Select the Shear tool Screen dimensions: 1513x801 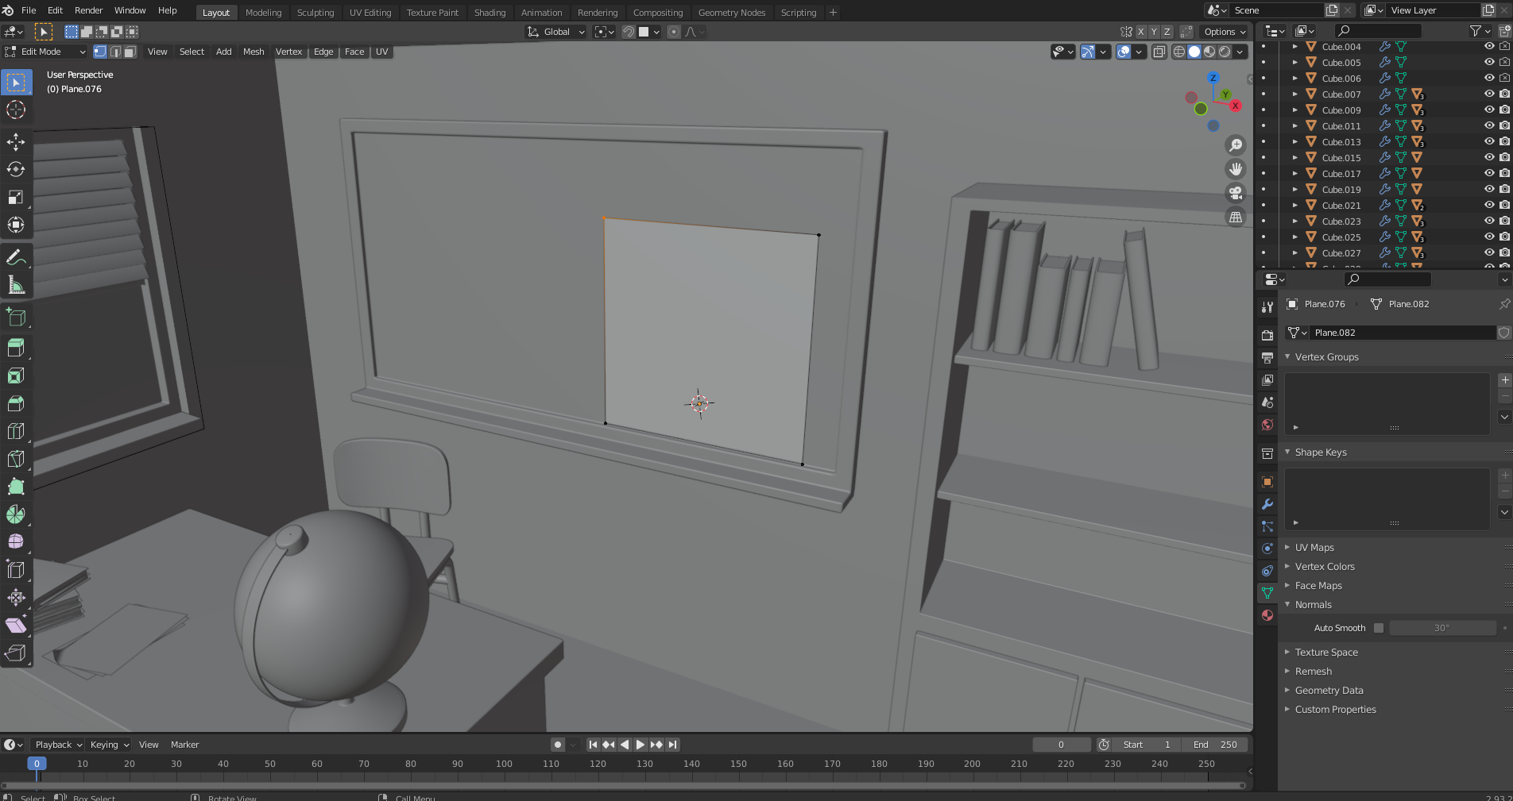[16, 626]
